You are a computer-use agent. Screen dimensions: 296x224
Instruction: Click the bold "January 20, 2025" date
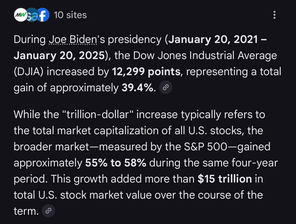59,55
